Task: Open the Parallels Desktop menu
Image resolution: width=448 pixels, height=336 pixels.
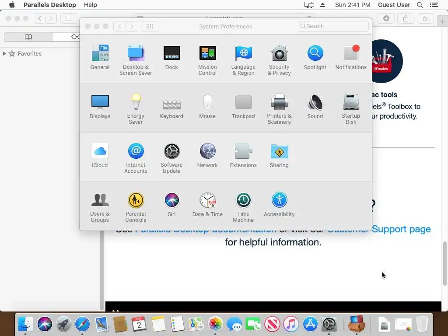Action: pos(50,5)
